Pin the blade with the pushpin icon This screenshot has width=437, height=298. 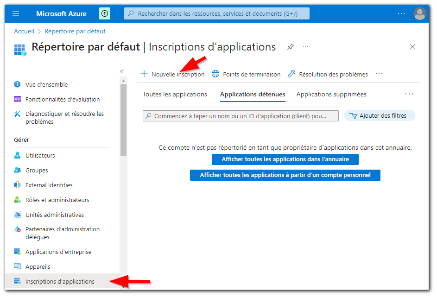tap(291, 47)
